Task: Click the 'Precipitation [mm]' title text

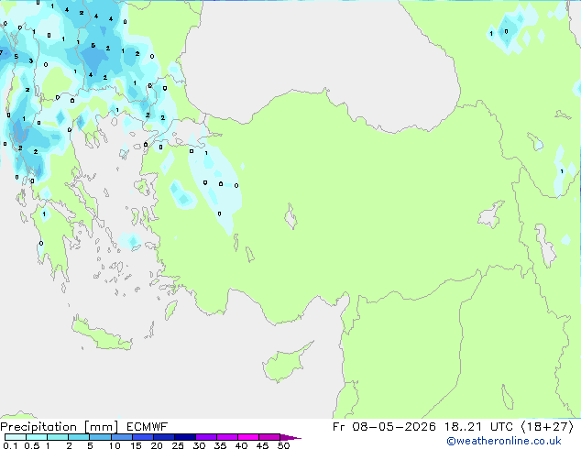Action: 59,427
